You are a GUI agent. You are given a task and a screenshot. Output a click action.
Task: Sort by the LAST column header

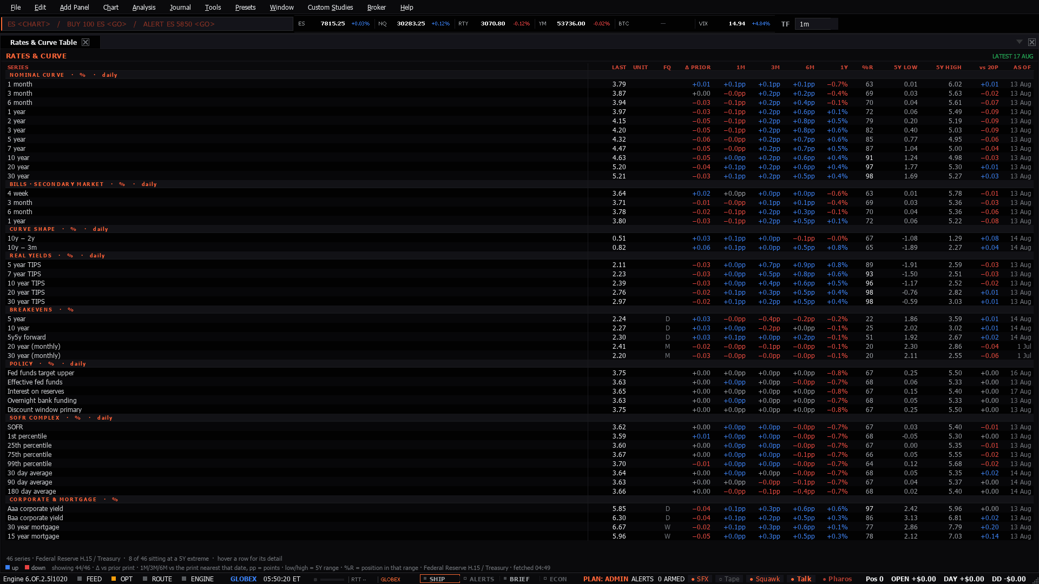(x=619, y=68)
